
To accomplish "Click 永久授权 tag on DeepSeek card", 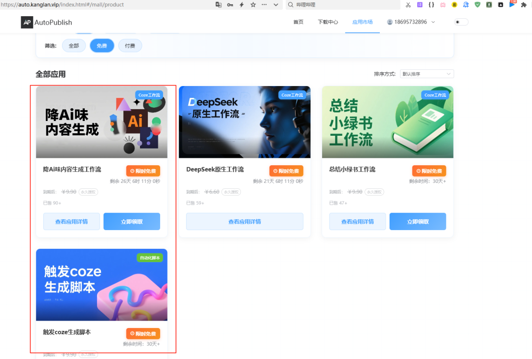I will (231, 192).
